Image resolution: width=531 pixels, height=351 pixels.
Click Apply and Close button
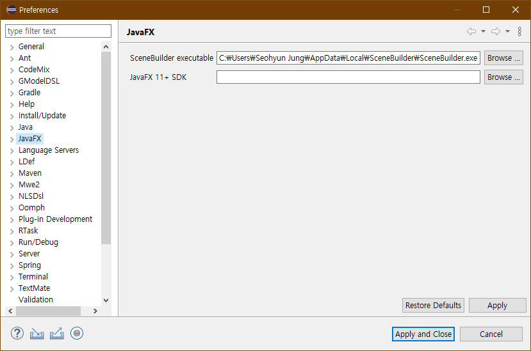coord(423,334)
